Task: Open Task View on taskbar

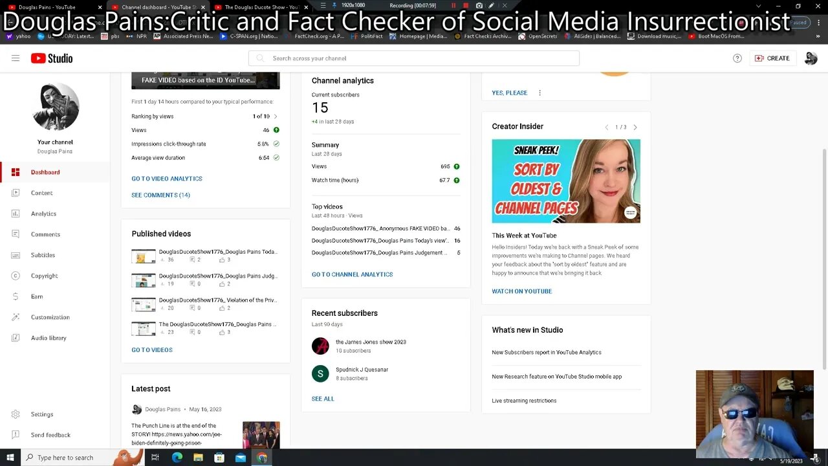Action: (155, 458)
